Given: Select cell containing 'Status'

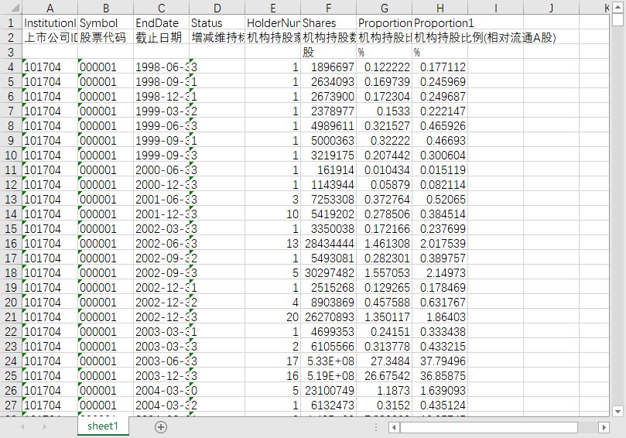Looking at the screenshot, I should [x=217, y=22].
